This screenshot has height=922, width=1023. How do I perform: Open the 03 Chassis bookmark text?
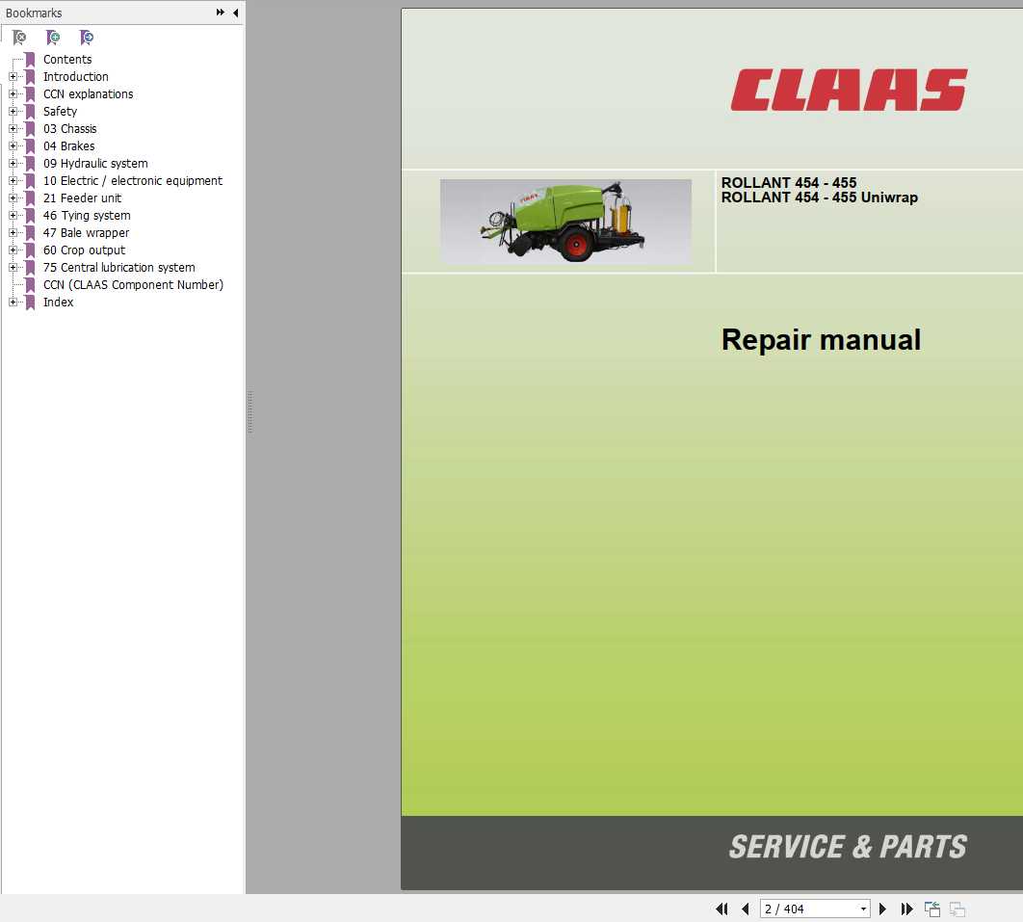[x=69, y=128]
